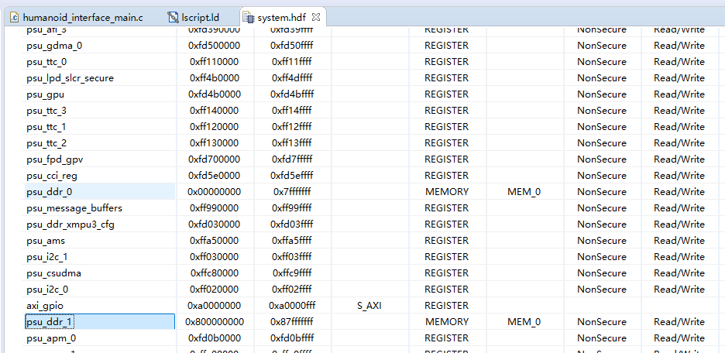Select psu_lpd_slcr_secure row

tap(70, 78)
